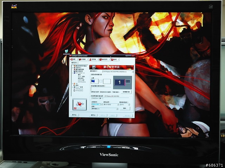Click the Detect Displays button
Image resolution: width=225 pixels, height=168 pixels.
(x=126, y=92)
